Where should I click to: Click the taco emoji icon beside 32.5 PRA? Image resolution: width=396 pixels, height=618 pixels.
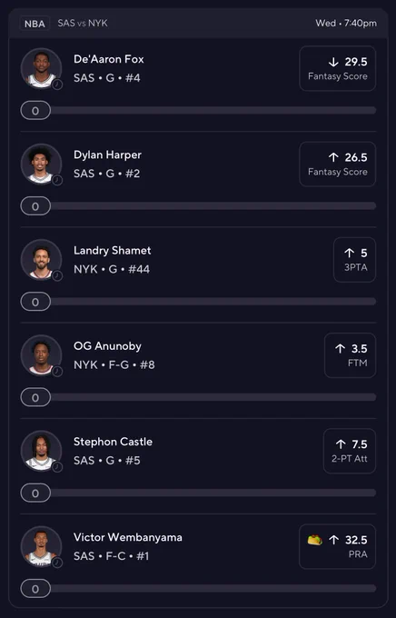[x=315, y=540]
